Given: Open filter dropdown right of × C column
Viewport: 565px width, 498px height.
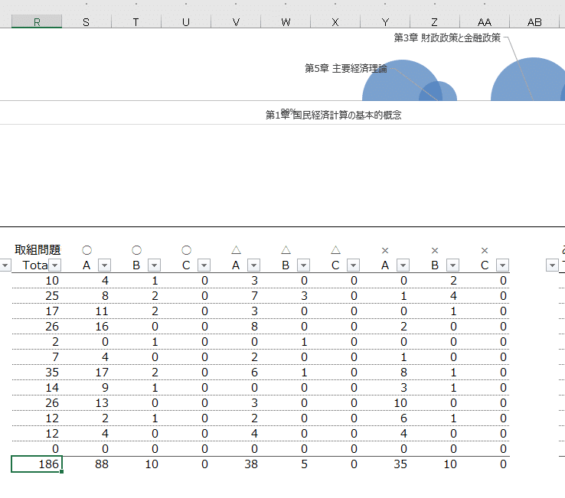Looking at the screenshot, I should tap(552, 265).
